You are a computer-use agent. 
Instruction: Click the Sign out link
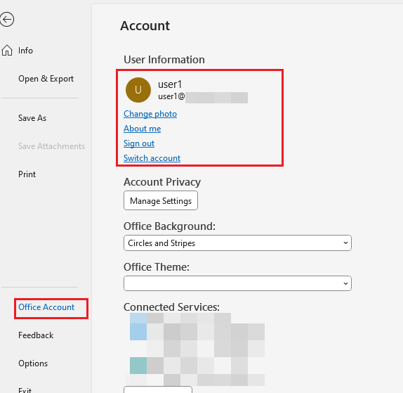(x=139, y=143)
